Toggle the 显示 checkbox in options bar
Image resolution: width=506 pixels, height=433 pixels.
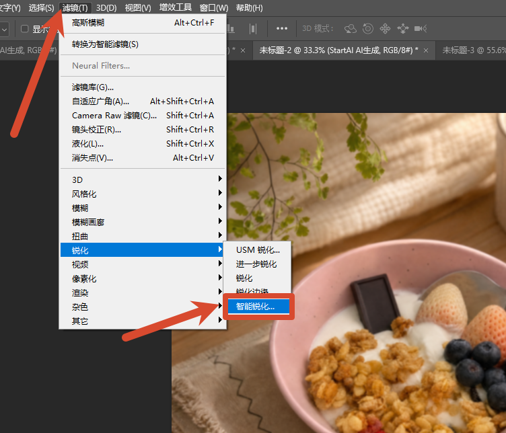24,29
